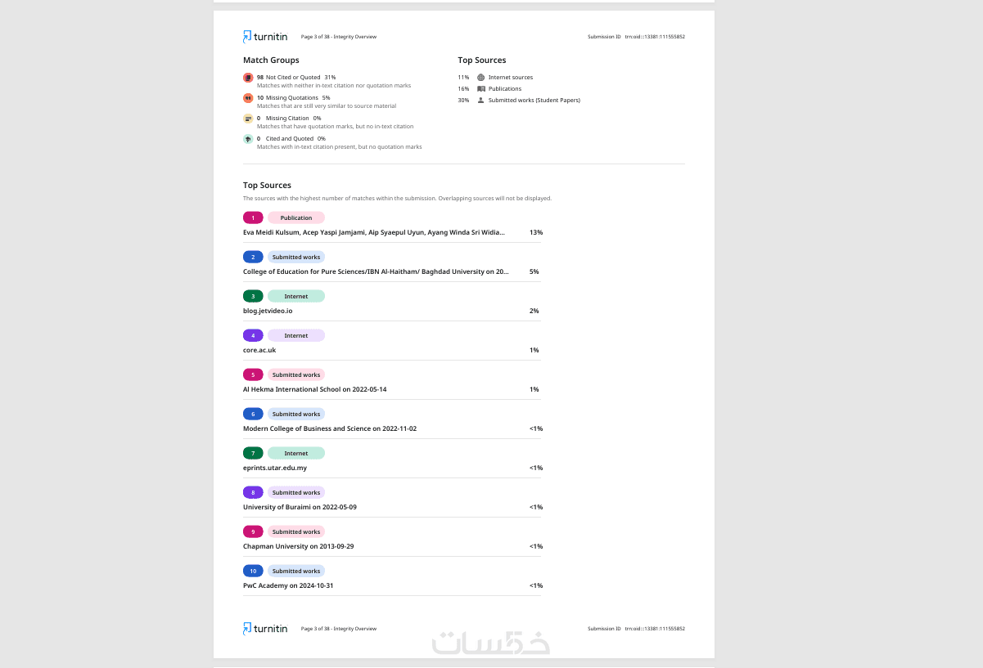Image resolution: width=983 pixels, height=668 pixels.
Task: Open the PwC Academy on 2024-10-31 source
Action: click(288, 585)
